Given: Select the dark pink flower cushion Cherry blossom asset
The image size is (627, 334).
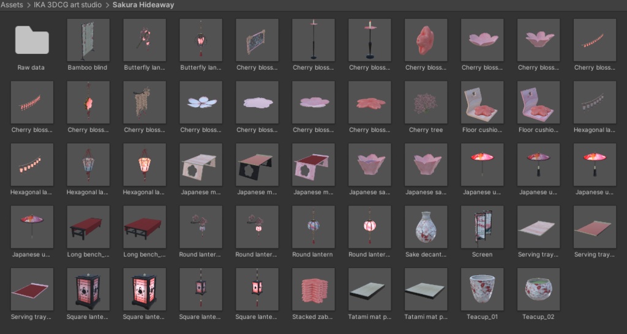Looking at the screenshot, I should click(369, 102).
